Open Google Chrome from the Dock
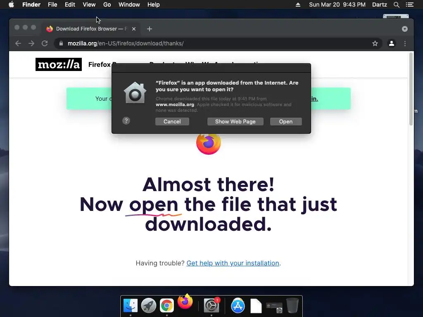Viewport: 423px width, 317px height. tap(167, 306)
